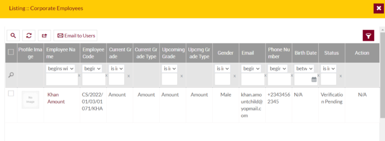Click magnifier icon in filter row
Image resolution: width=385 pixels, height=141 pixels.
(11, 75)
